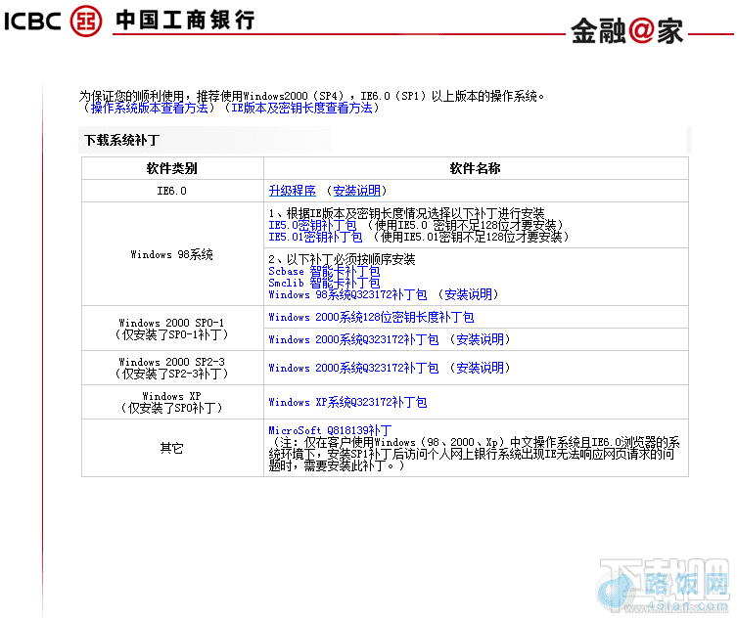Click the ICBC red circular logo
The height and width of the screenshot is (618, 737).
point(86,21)
